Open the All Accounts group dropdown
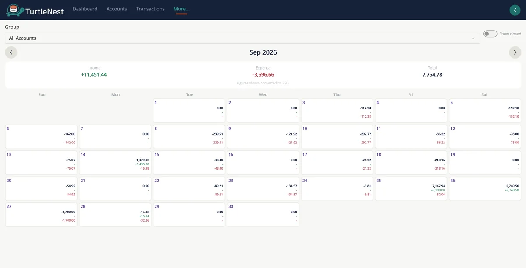Screen dimensions: 526x268 coord(242,38)
